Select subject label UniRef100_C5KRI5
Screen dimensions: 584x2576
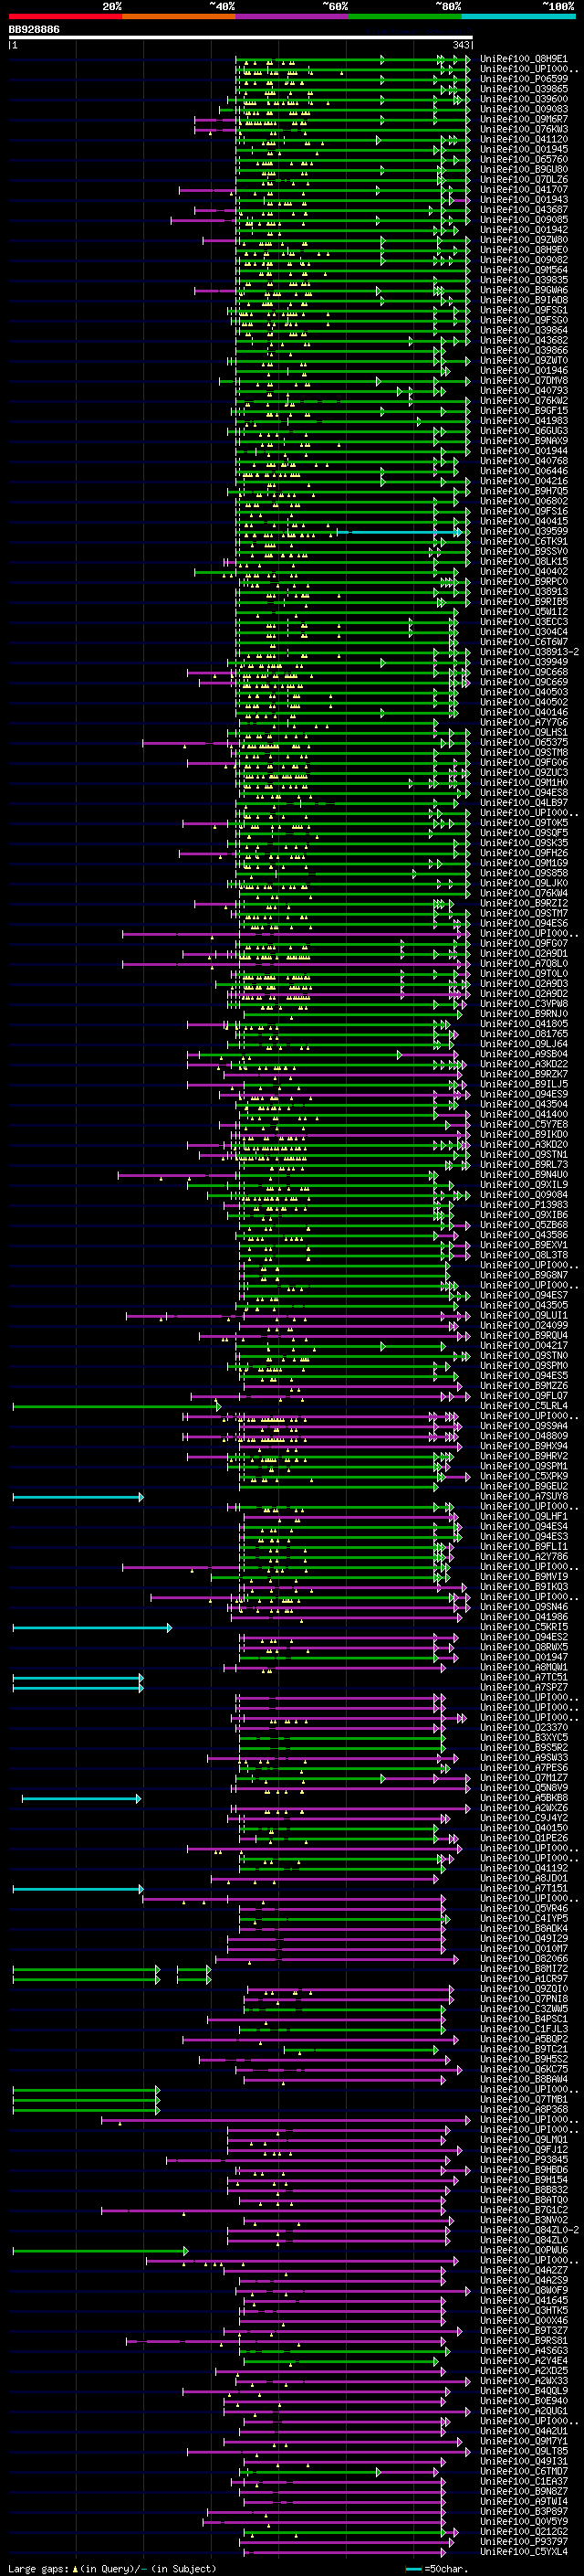pyautogui.click(x=523, y=1628)
